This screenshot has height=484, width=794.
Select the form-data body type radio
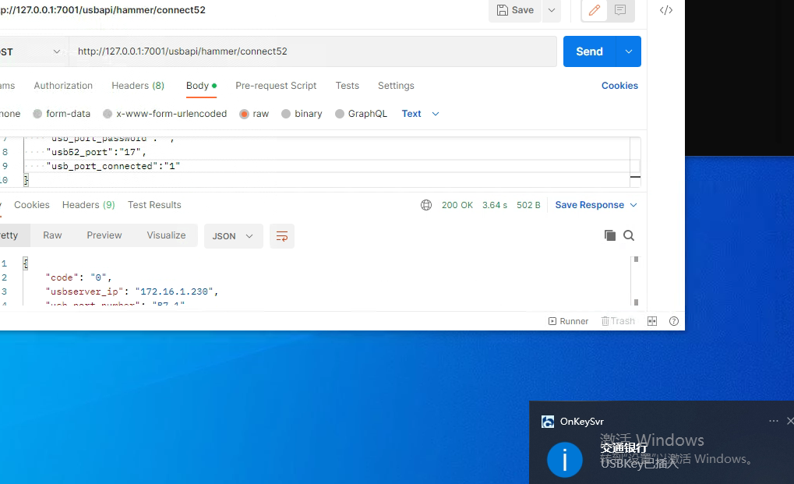click(37, 114)
